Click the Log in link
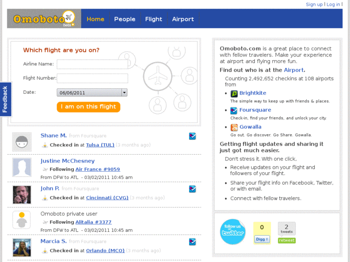350x262 pixels. click(x=333, y=4)
